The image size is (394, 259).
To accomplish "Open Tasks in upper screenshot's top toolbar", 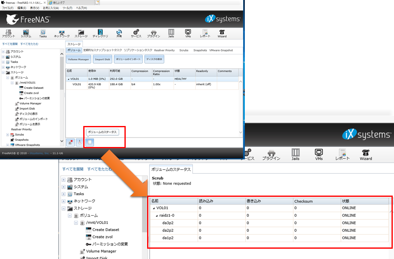I will click(43, 33).
